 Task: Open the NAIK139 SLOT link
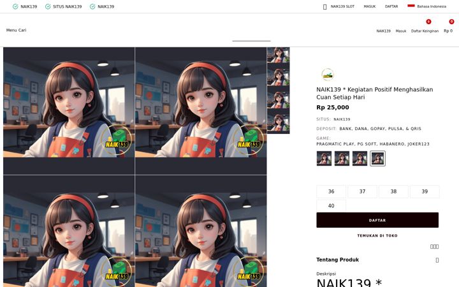click(342, 6)
